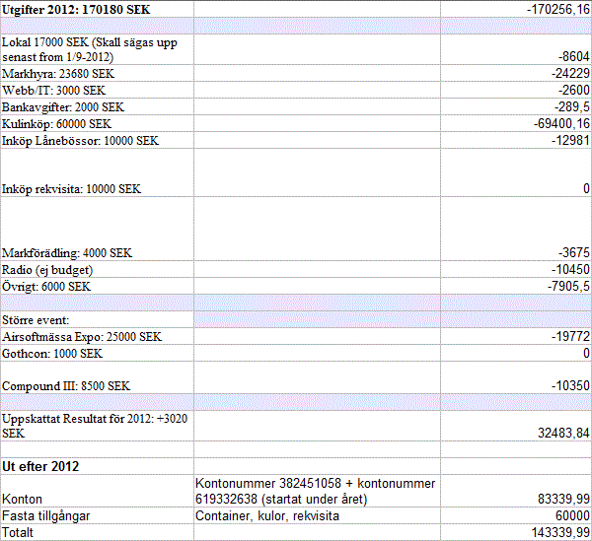Screen dimensions: 592x541
Task: Select the 'Lokal 17000 SEK' description cell
Action: tap(97, 50)
